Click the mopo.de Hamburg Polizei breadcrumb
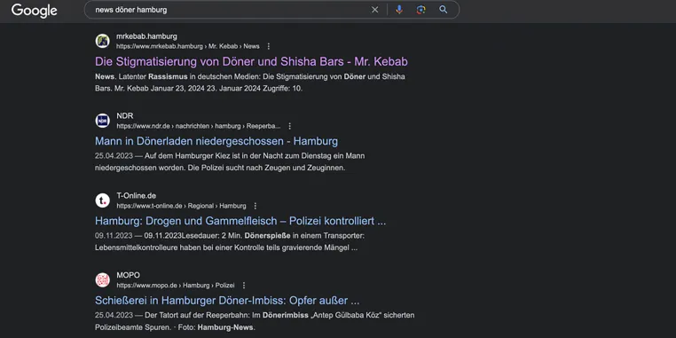Screen dimensions: 676x338 click(176, 286)
